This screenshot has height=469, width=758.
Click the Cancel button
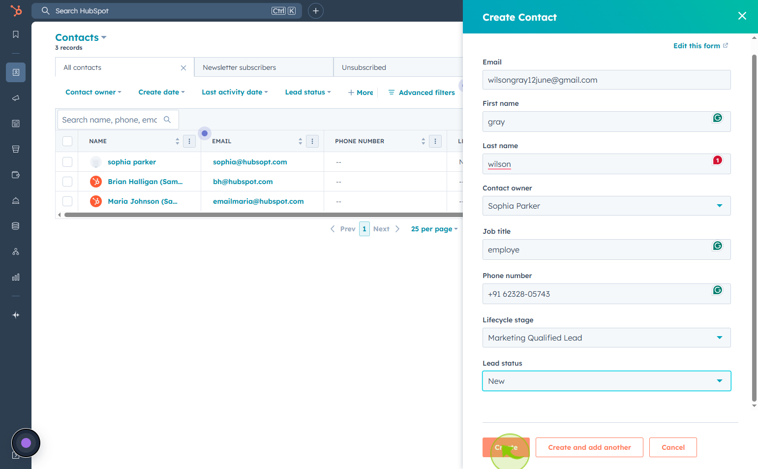pos(673,447)
